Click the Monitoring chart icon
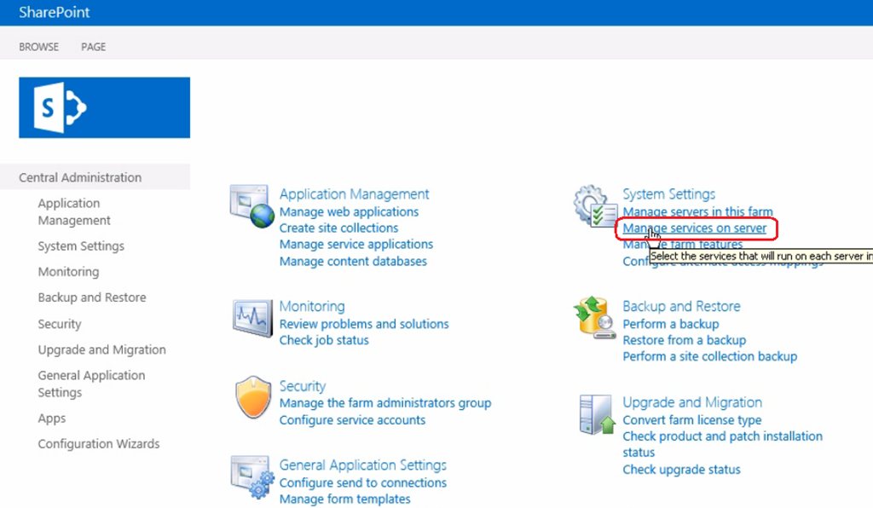 point(252,318)
